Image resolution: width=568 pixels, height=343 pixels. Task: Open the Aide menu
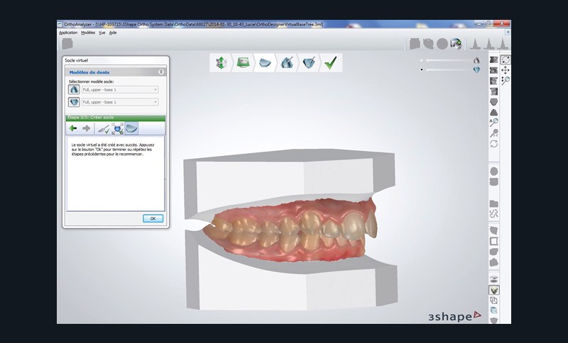coord(113,33)
